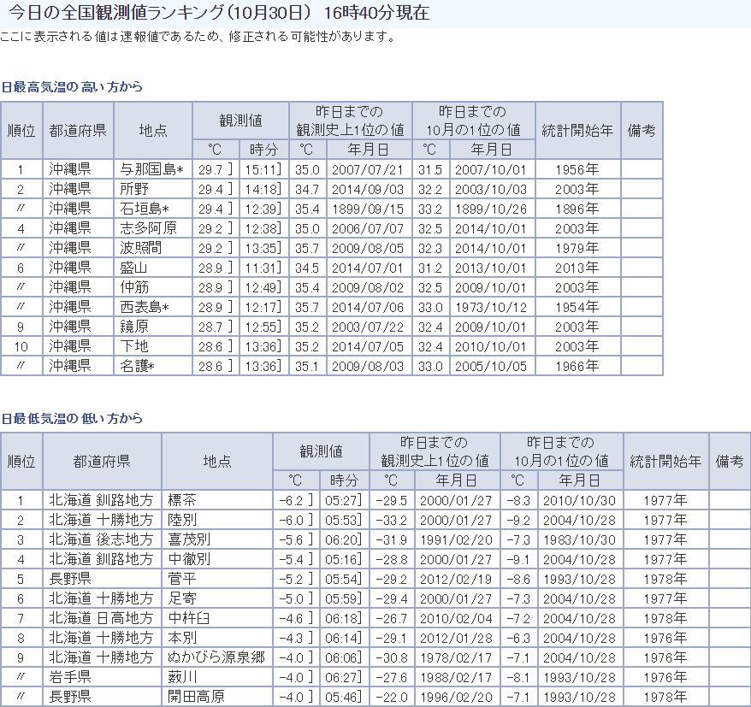Select the 陸別 station cell
Screen dimensions: 751x707
click(217, 520)
